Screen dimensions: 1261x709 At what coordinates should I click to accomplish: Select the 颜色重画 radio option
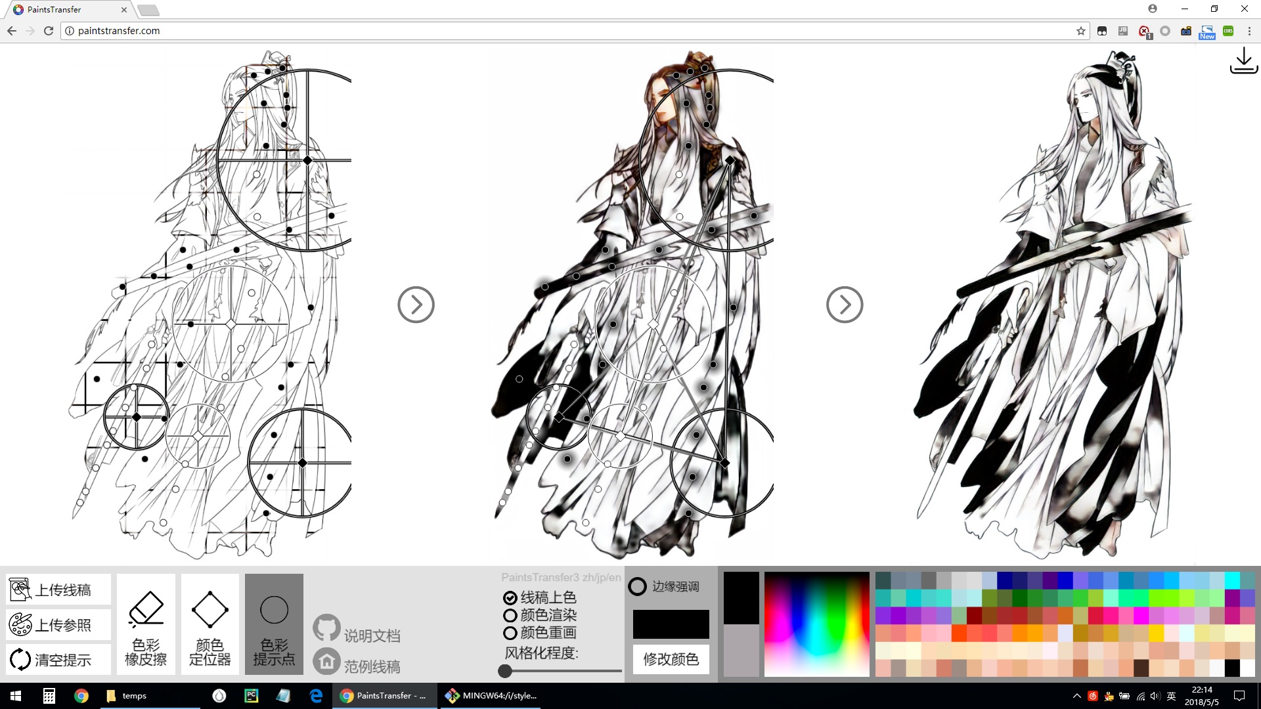[x=510, y=634]
